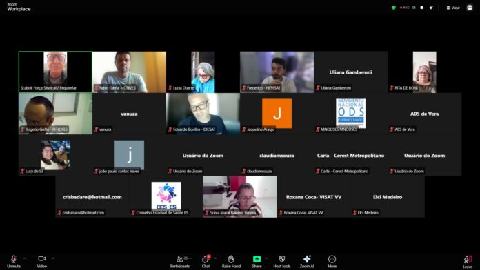Click Lucy de Sá profile photo
Viewport: 480px width, 270px height.
coord(55,155)
